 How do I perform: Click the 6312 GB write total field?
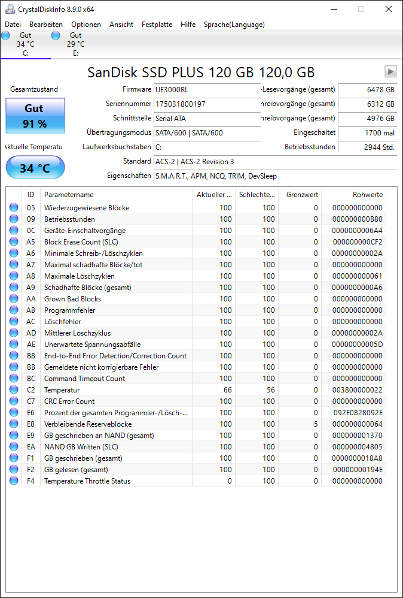pos(367,104)
